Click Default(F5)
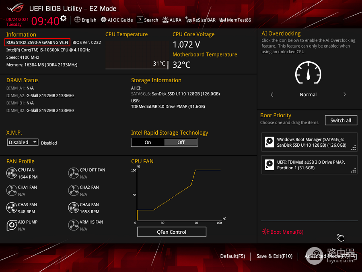Image resolution: width=362 pixels, height=272 pixels. (232, 256)
